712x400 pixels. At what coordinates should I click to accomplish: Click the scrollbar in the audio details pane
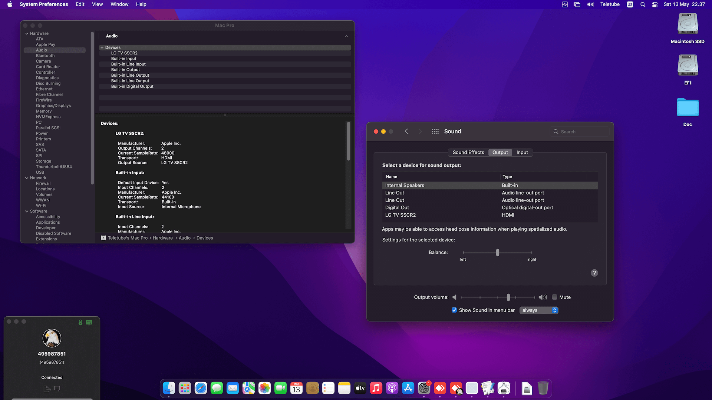(349, 141)
